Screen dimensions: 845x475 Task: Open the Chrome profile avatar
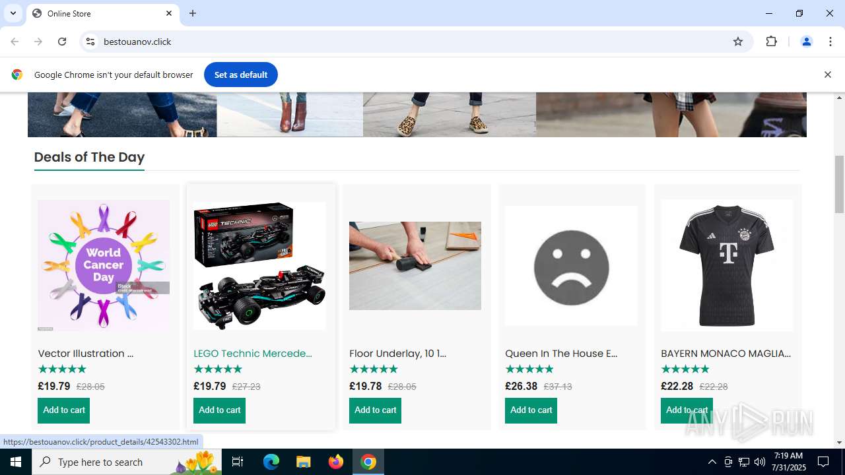tap(806, 42)
